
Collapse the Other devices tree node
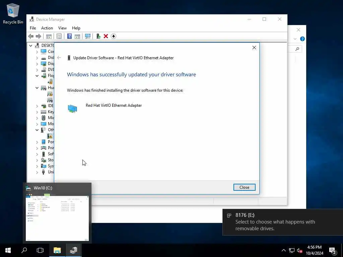37,130
